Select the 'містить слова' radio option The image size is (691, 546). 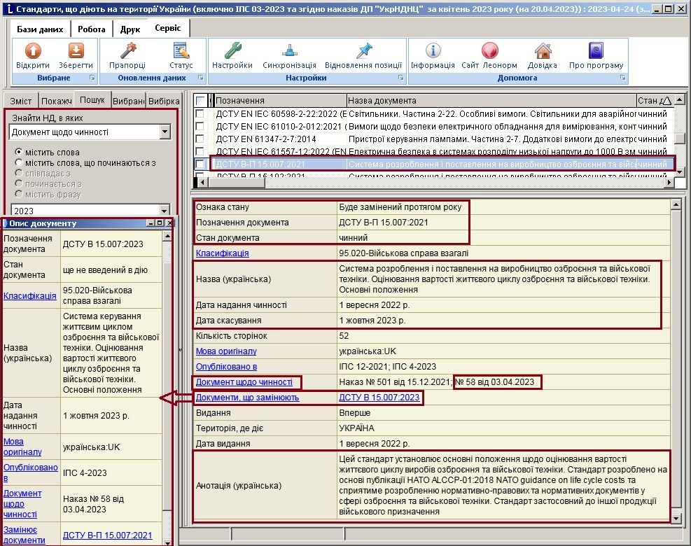[x=18, y=152]
